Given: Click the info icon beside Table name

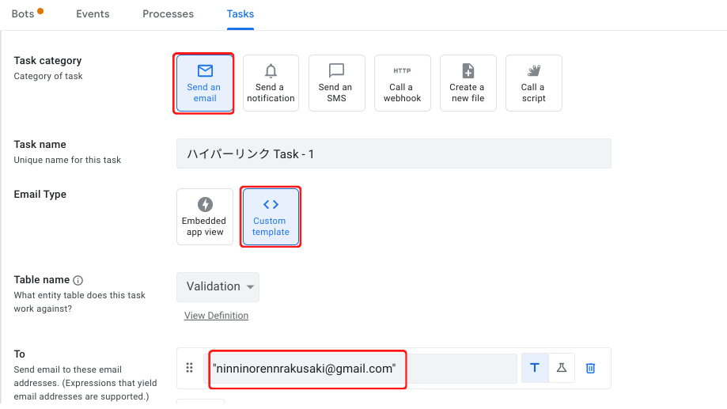Looking at the screenshot, I should (78, 280).
